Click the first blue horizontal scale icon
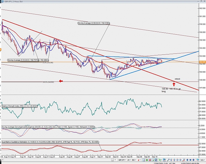The image size is (206, 164). coord(171,160)
